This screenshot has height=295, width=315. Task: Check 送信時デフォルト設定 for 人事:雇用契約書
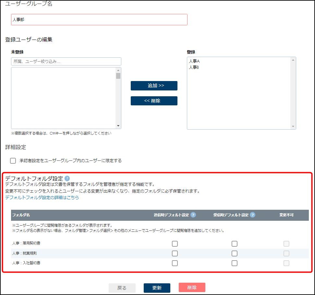[175, 244]
